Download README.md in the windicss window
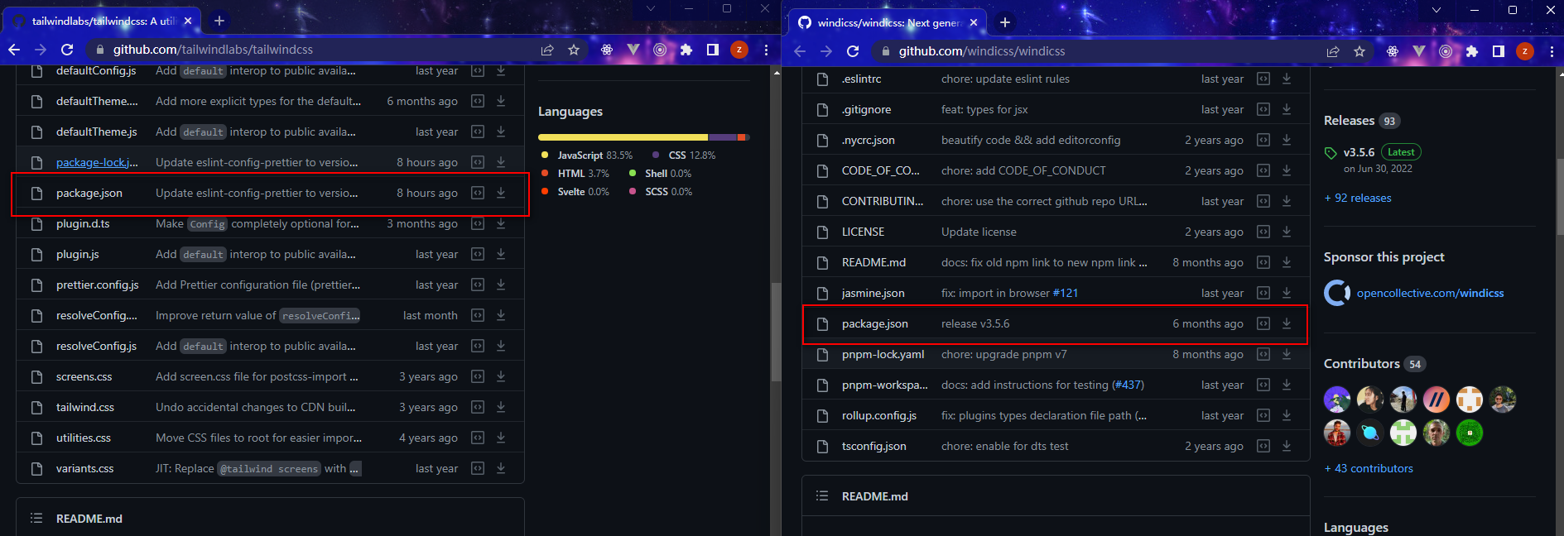This screenshot has height=536, width=1564. tap(1287, 262)
